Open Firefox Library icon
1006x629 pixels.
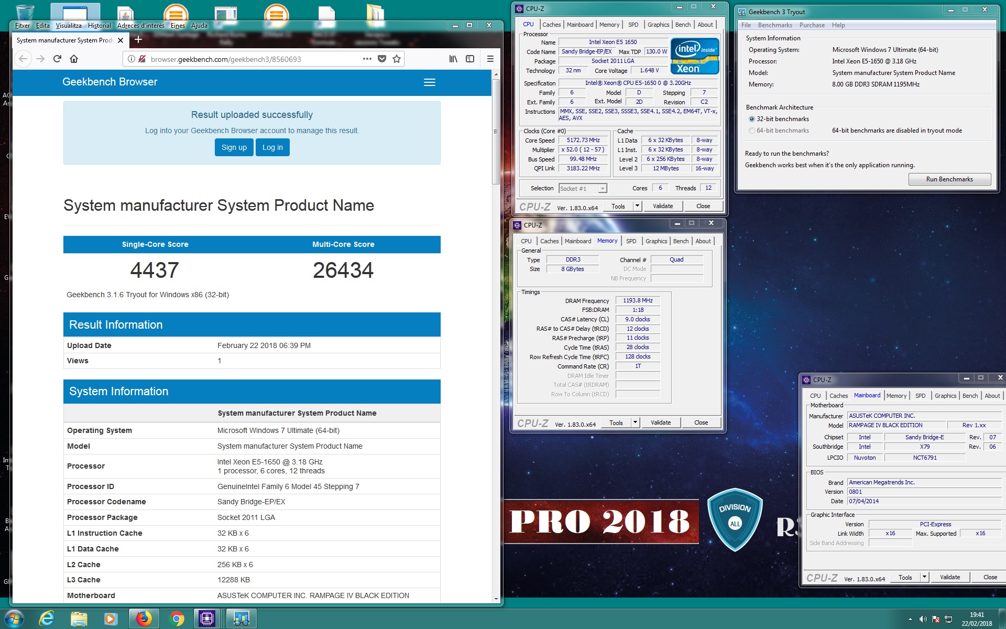(x=453, y=59)
